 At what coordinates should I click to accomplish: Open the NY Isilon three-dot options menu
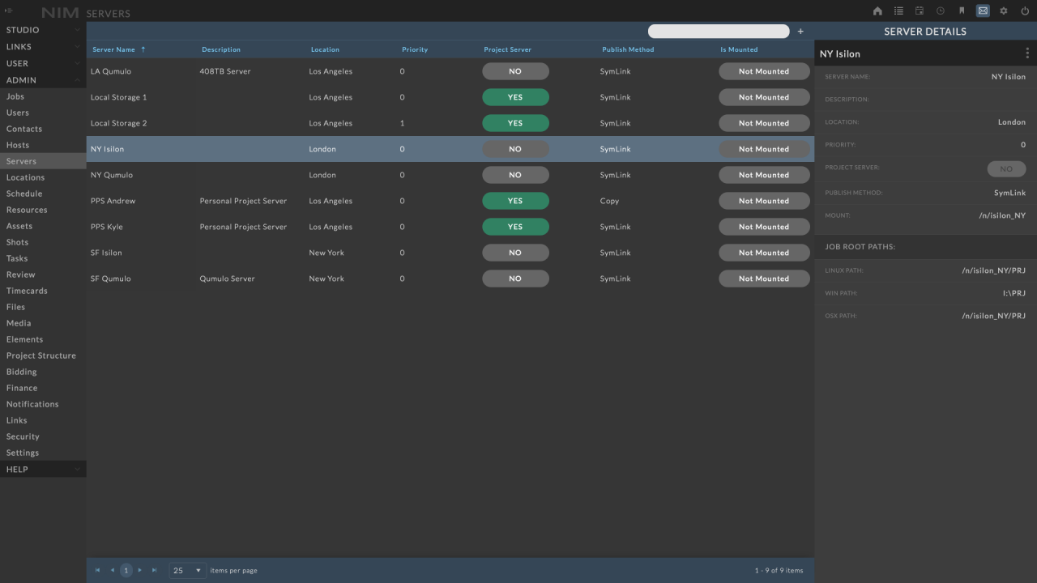tap(1027, 53)
